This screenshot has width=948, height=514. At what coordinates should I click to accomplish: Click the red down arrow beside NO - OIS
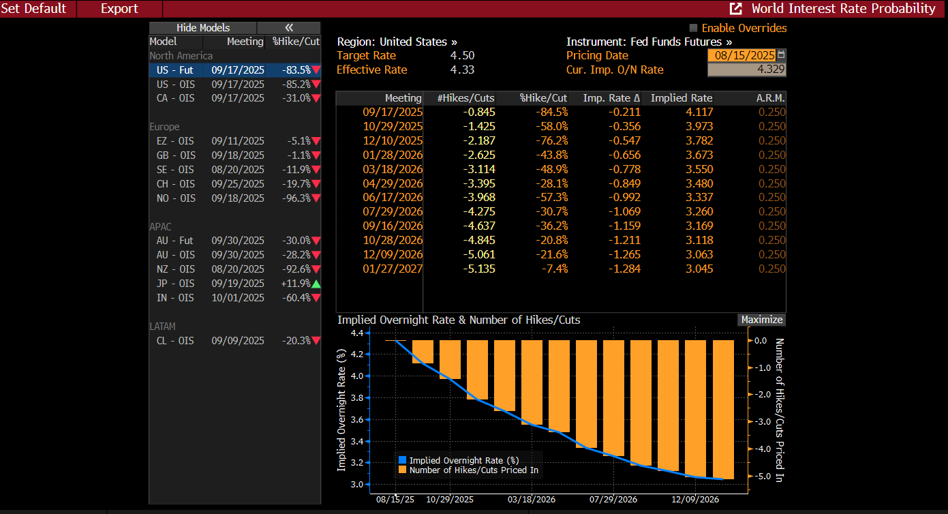pyautogui.click(x=316, y=198)
